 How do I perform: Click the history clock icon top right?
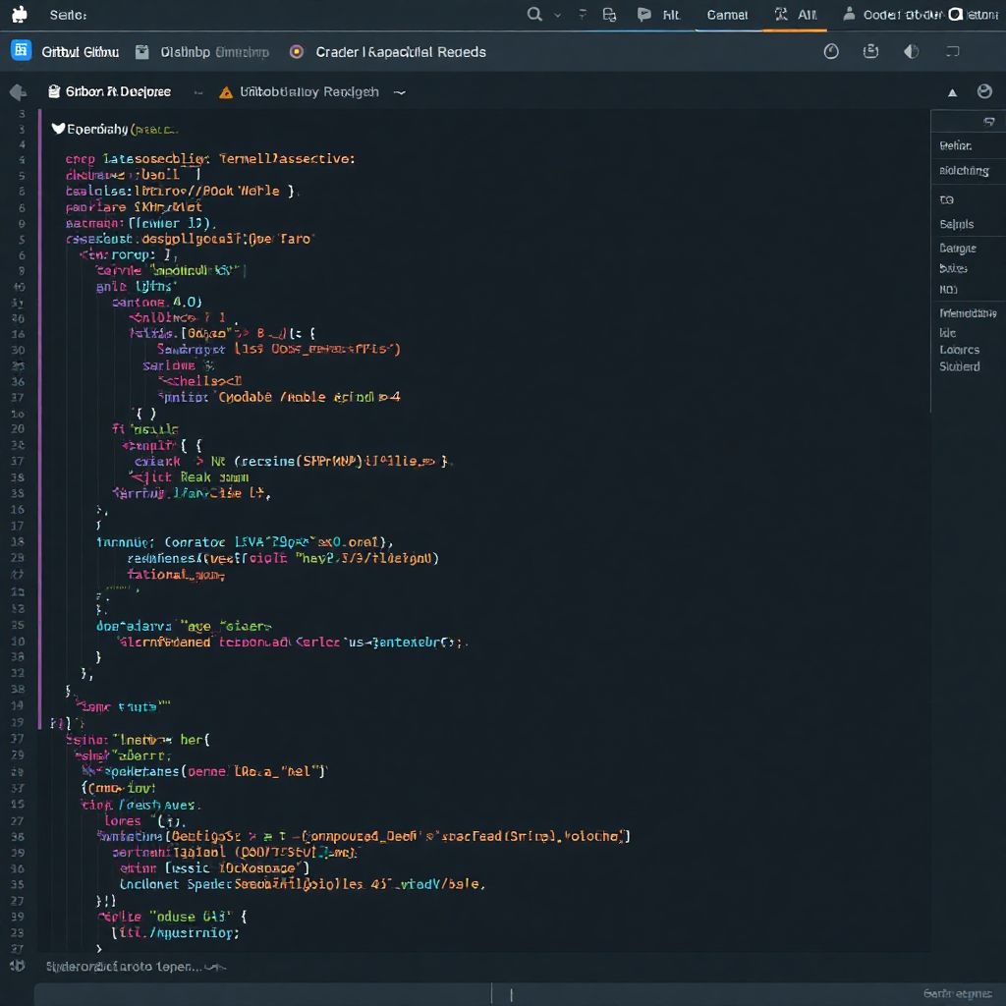831,51
